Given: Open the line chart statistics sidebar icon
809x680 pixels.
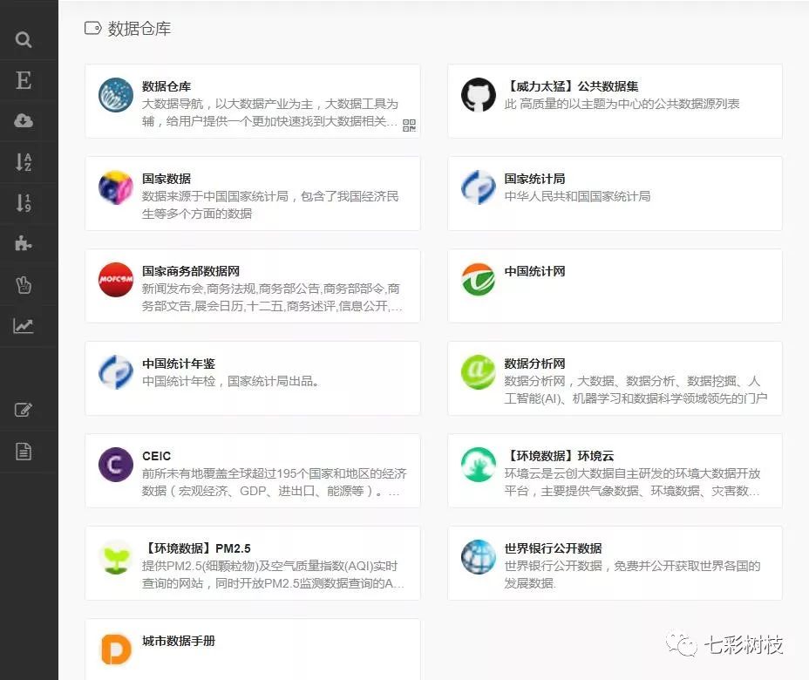Looking at the screenshot, I should tap(24, 325).
